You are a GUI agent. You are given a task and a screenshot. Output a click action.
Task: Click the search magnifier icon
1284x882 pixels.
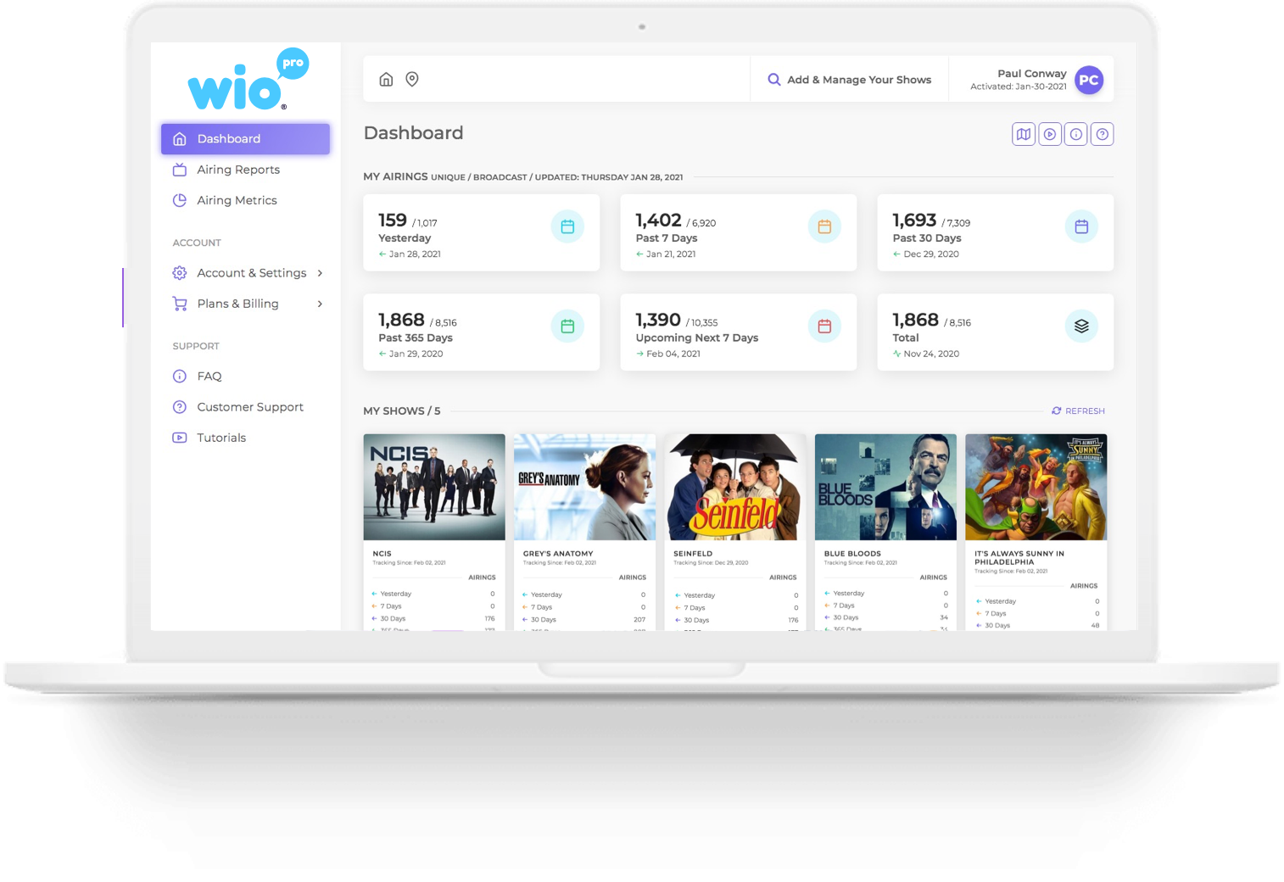pyautogui.click(x=773, y=79)
